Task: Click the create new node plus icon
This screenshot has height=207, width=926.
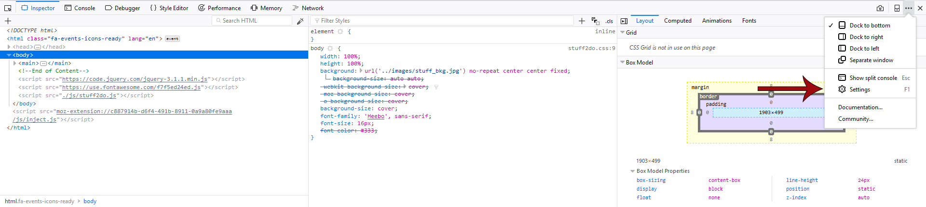Action: coord(8,21)
